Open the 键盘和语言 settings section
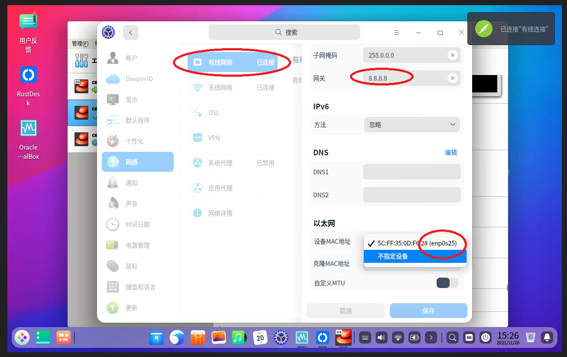 pyautogui.click(x=138, y=287)
